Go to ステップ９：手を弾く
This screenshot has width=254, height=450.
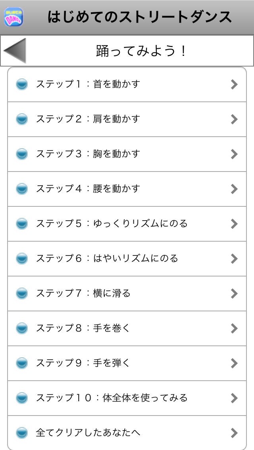(x=83, y=363)
